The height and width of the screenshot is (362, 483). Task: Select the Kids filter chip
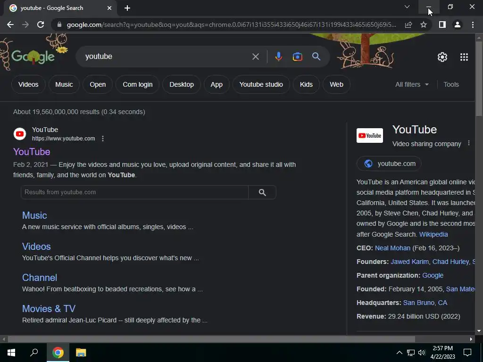(306, 84)
